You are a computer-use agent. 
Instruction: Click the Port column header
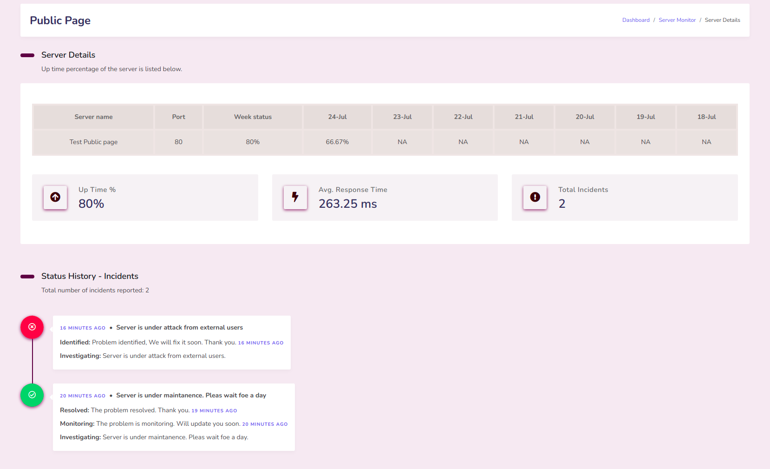tap(178, 117)
